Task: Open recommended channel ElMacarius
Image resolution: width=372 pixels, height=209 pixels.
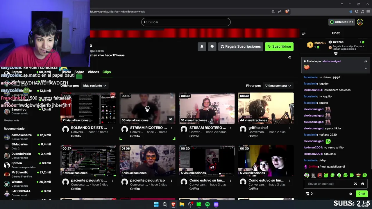Action: tap(27, 146)
